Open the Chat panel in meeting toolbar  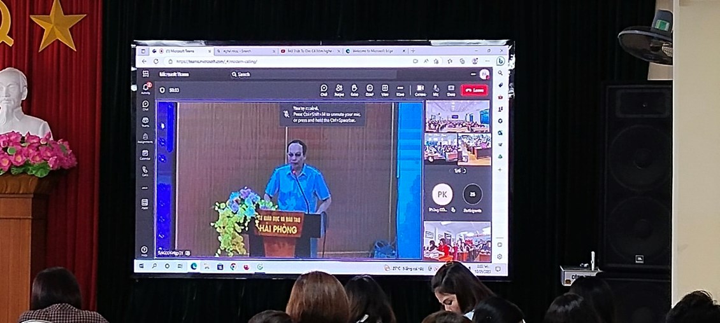point(324,90)
